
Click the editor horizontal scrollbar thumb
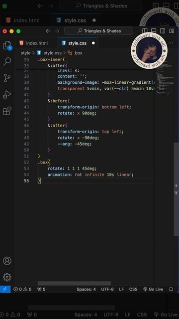[74, 283]
